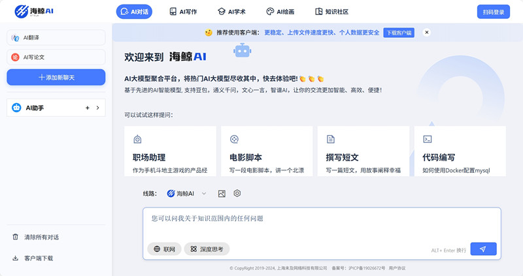Viewport: 523px width, 276px height.
Task: Click the speech bubble icon in AI对话 tab
Action: point(124,12)
